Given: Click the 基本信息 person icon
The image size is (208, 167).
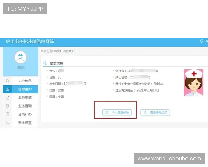Looking at the screenshot, I should pos(45,63).
